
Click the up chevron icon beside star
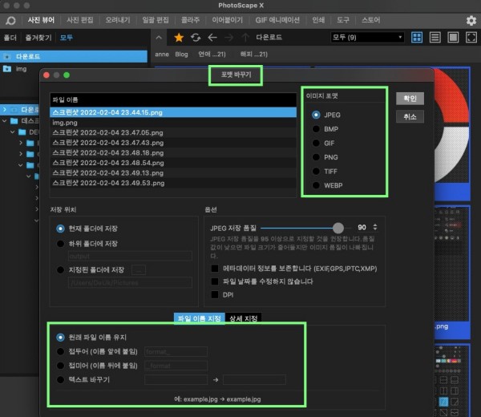[x=160, y=37]
